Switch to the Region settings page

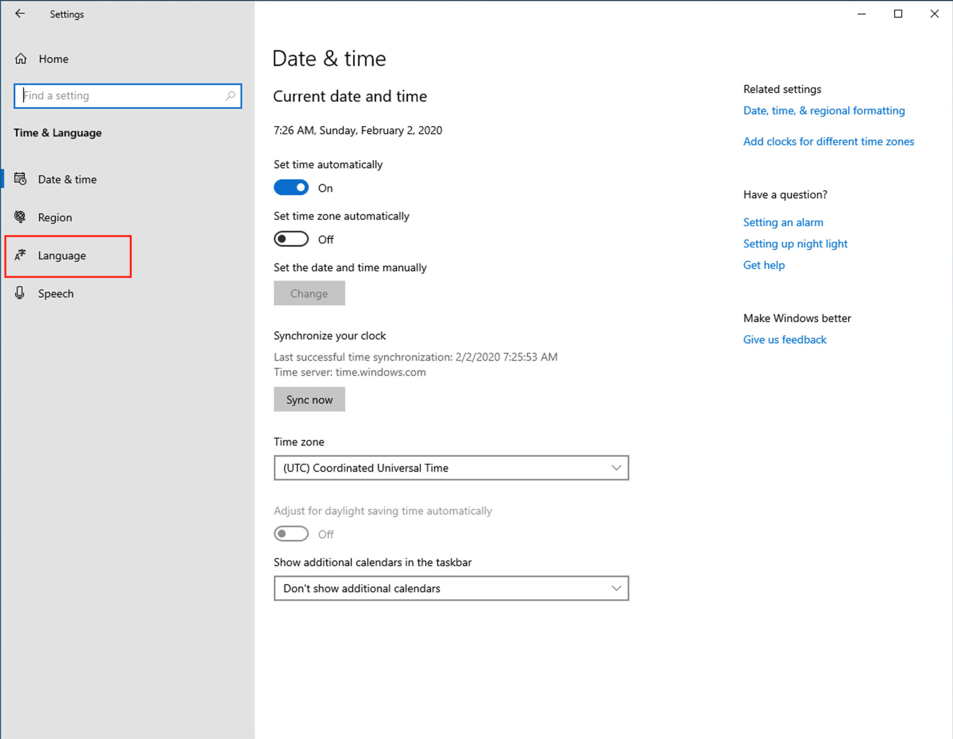(x=54, y=217)
